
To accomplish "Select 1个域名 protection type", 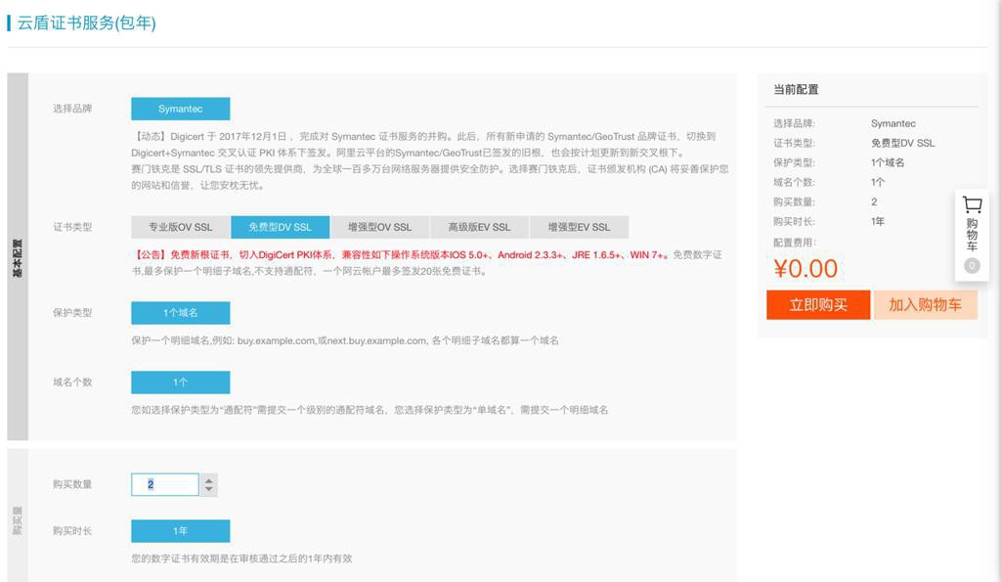I will point(181,312).
